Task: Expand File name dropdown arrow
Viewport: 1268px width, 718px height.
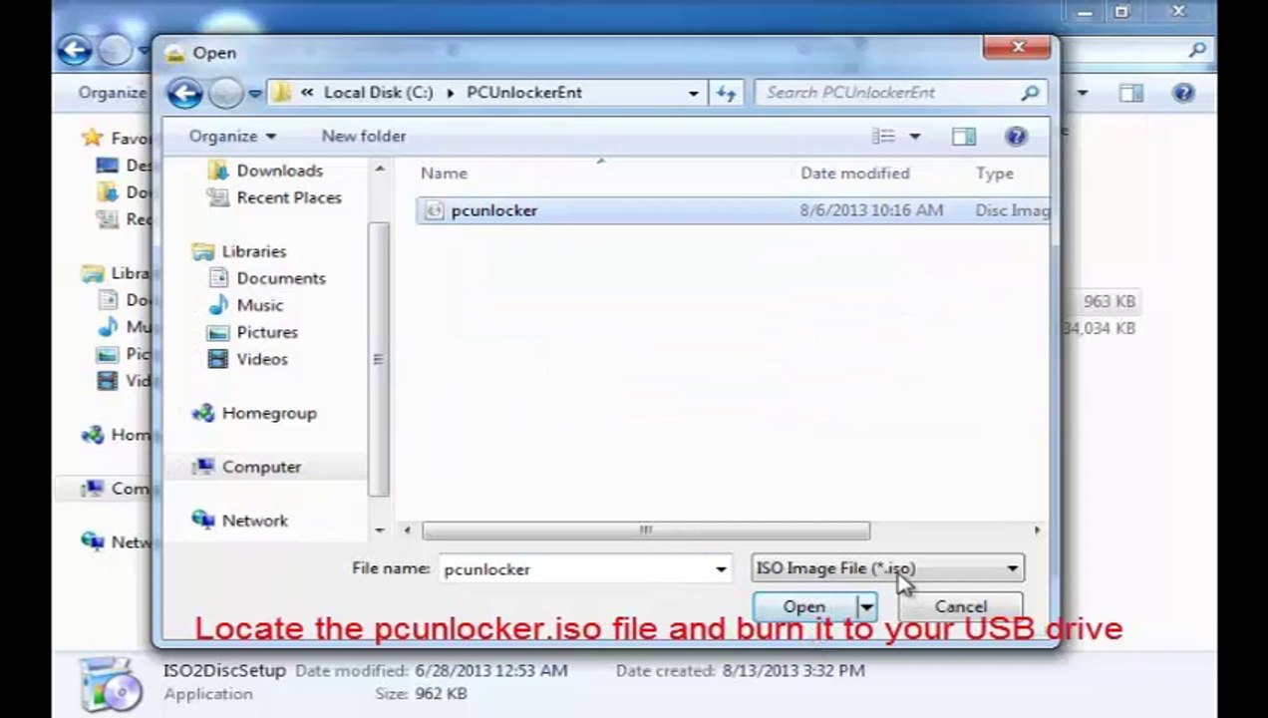Action: [x=721, y=569]
